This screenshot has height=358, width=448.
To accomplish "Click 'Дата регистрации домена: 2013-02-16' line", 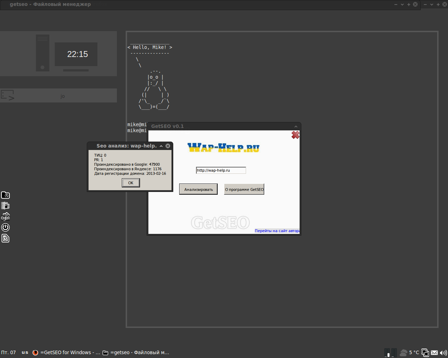I will tap(130, 173).
